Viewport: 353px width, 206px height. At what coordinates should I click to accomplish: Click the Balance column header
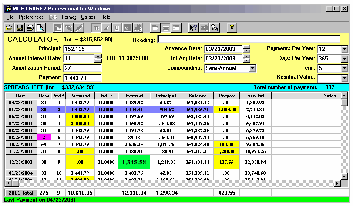point(197,96)
